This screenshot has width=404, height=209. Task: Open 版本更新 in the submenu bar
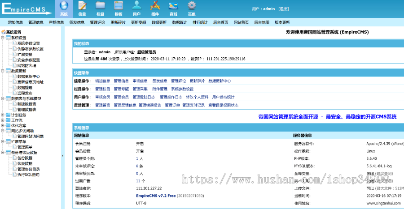coord(282,22)
